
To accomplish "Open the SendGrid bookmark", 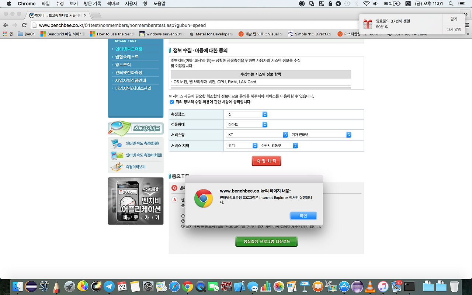I will [63, 34].
